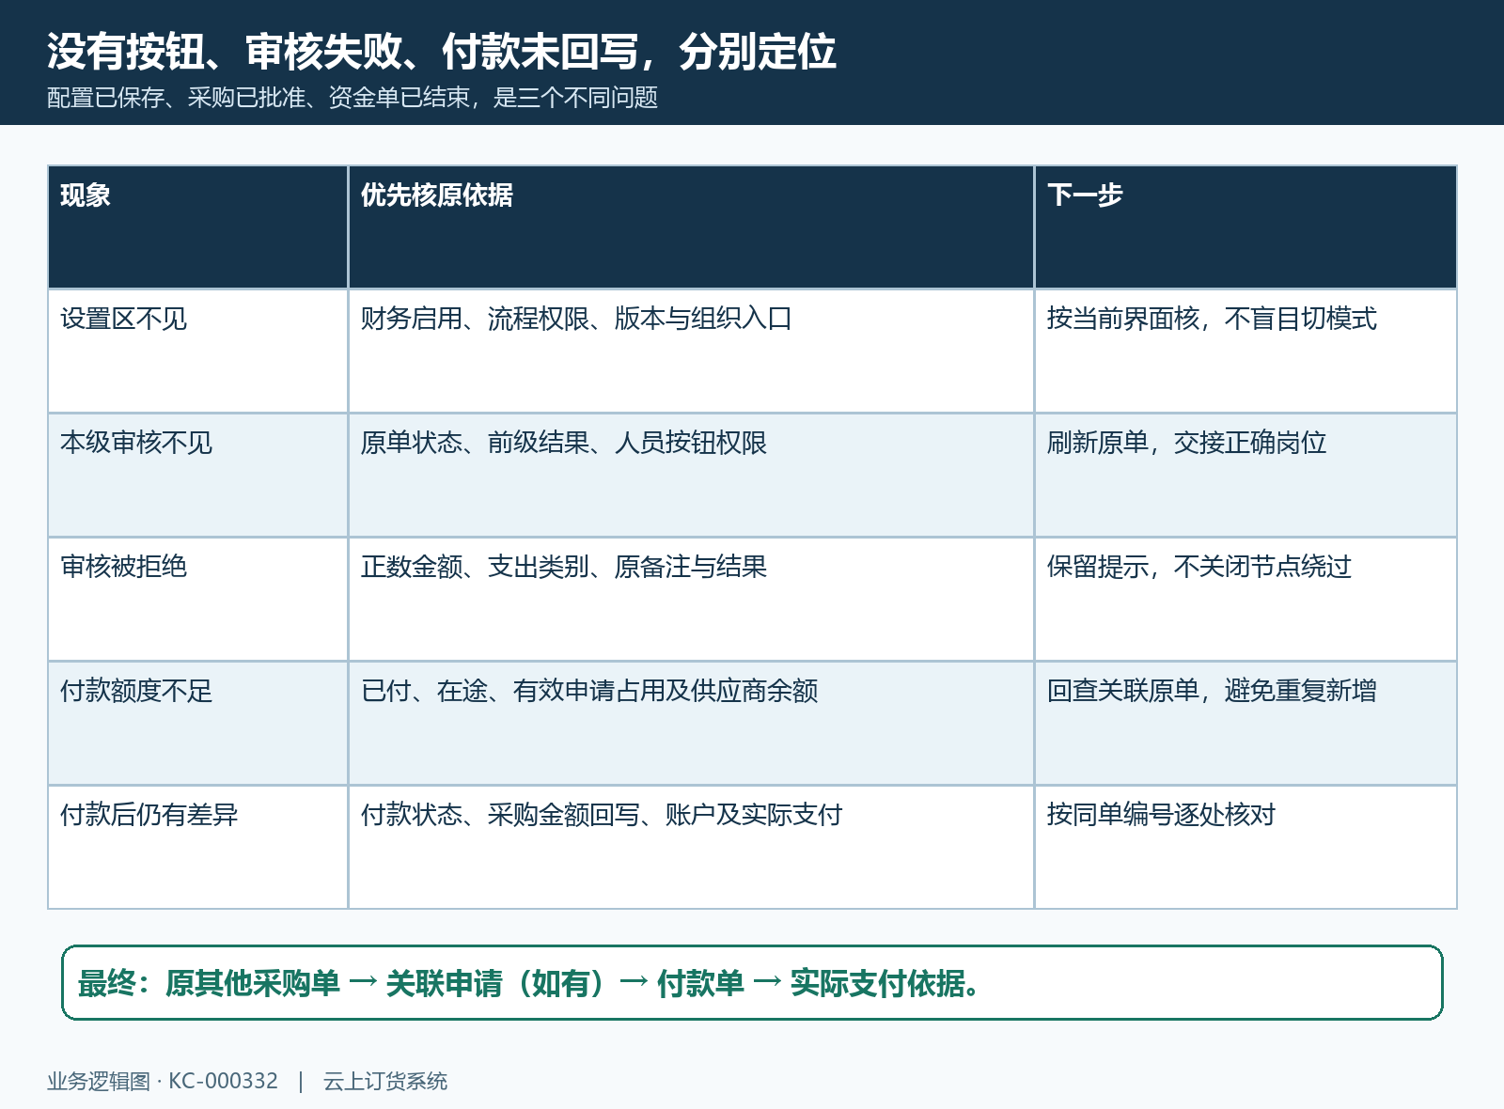This screenshot has height=1109, width=1504.
Task: Select cell 财务启用、流程权限、版本与组织入口
Action: 691,351
